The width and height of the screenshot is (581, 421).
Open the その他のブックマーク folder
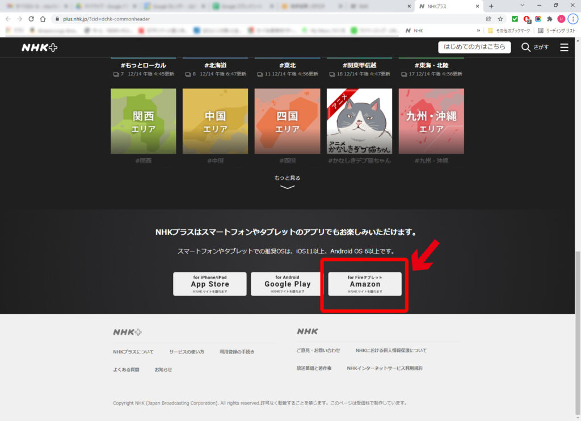tap(508, 30)
